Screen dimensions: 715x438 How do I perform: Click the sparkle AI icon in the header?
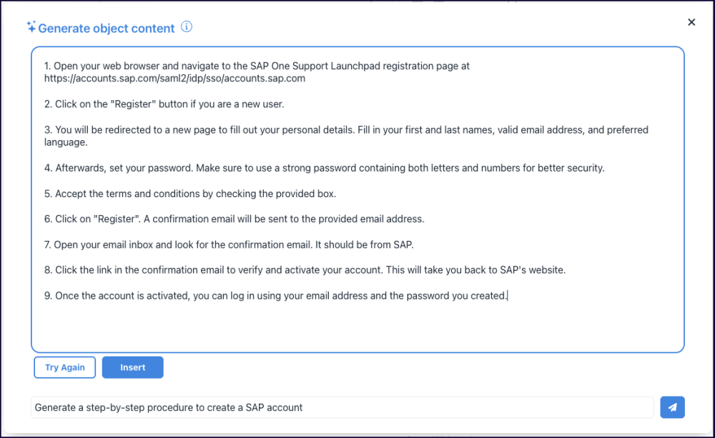click(31, 28)
